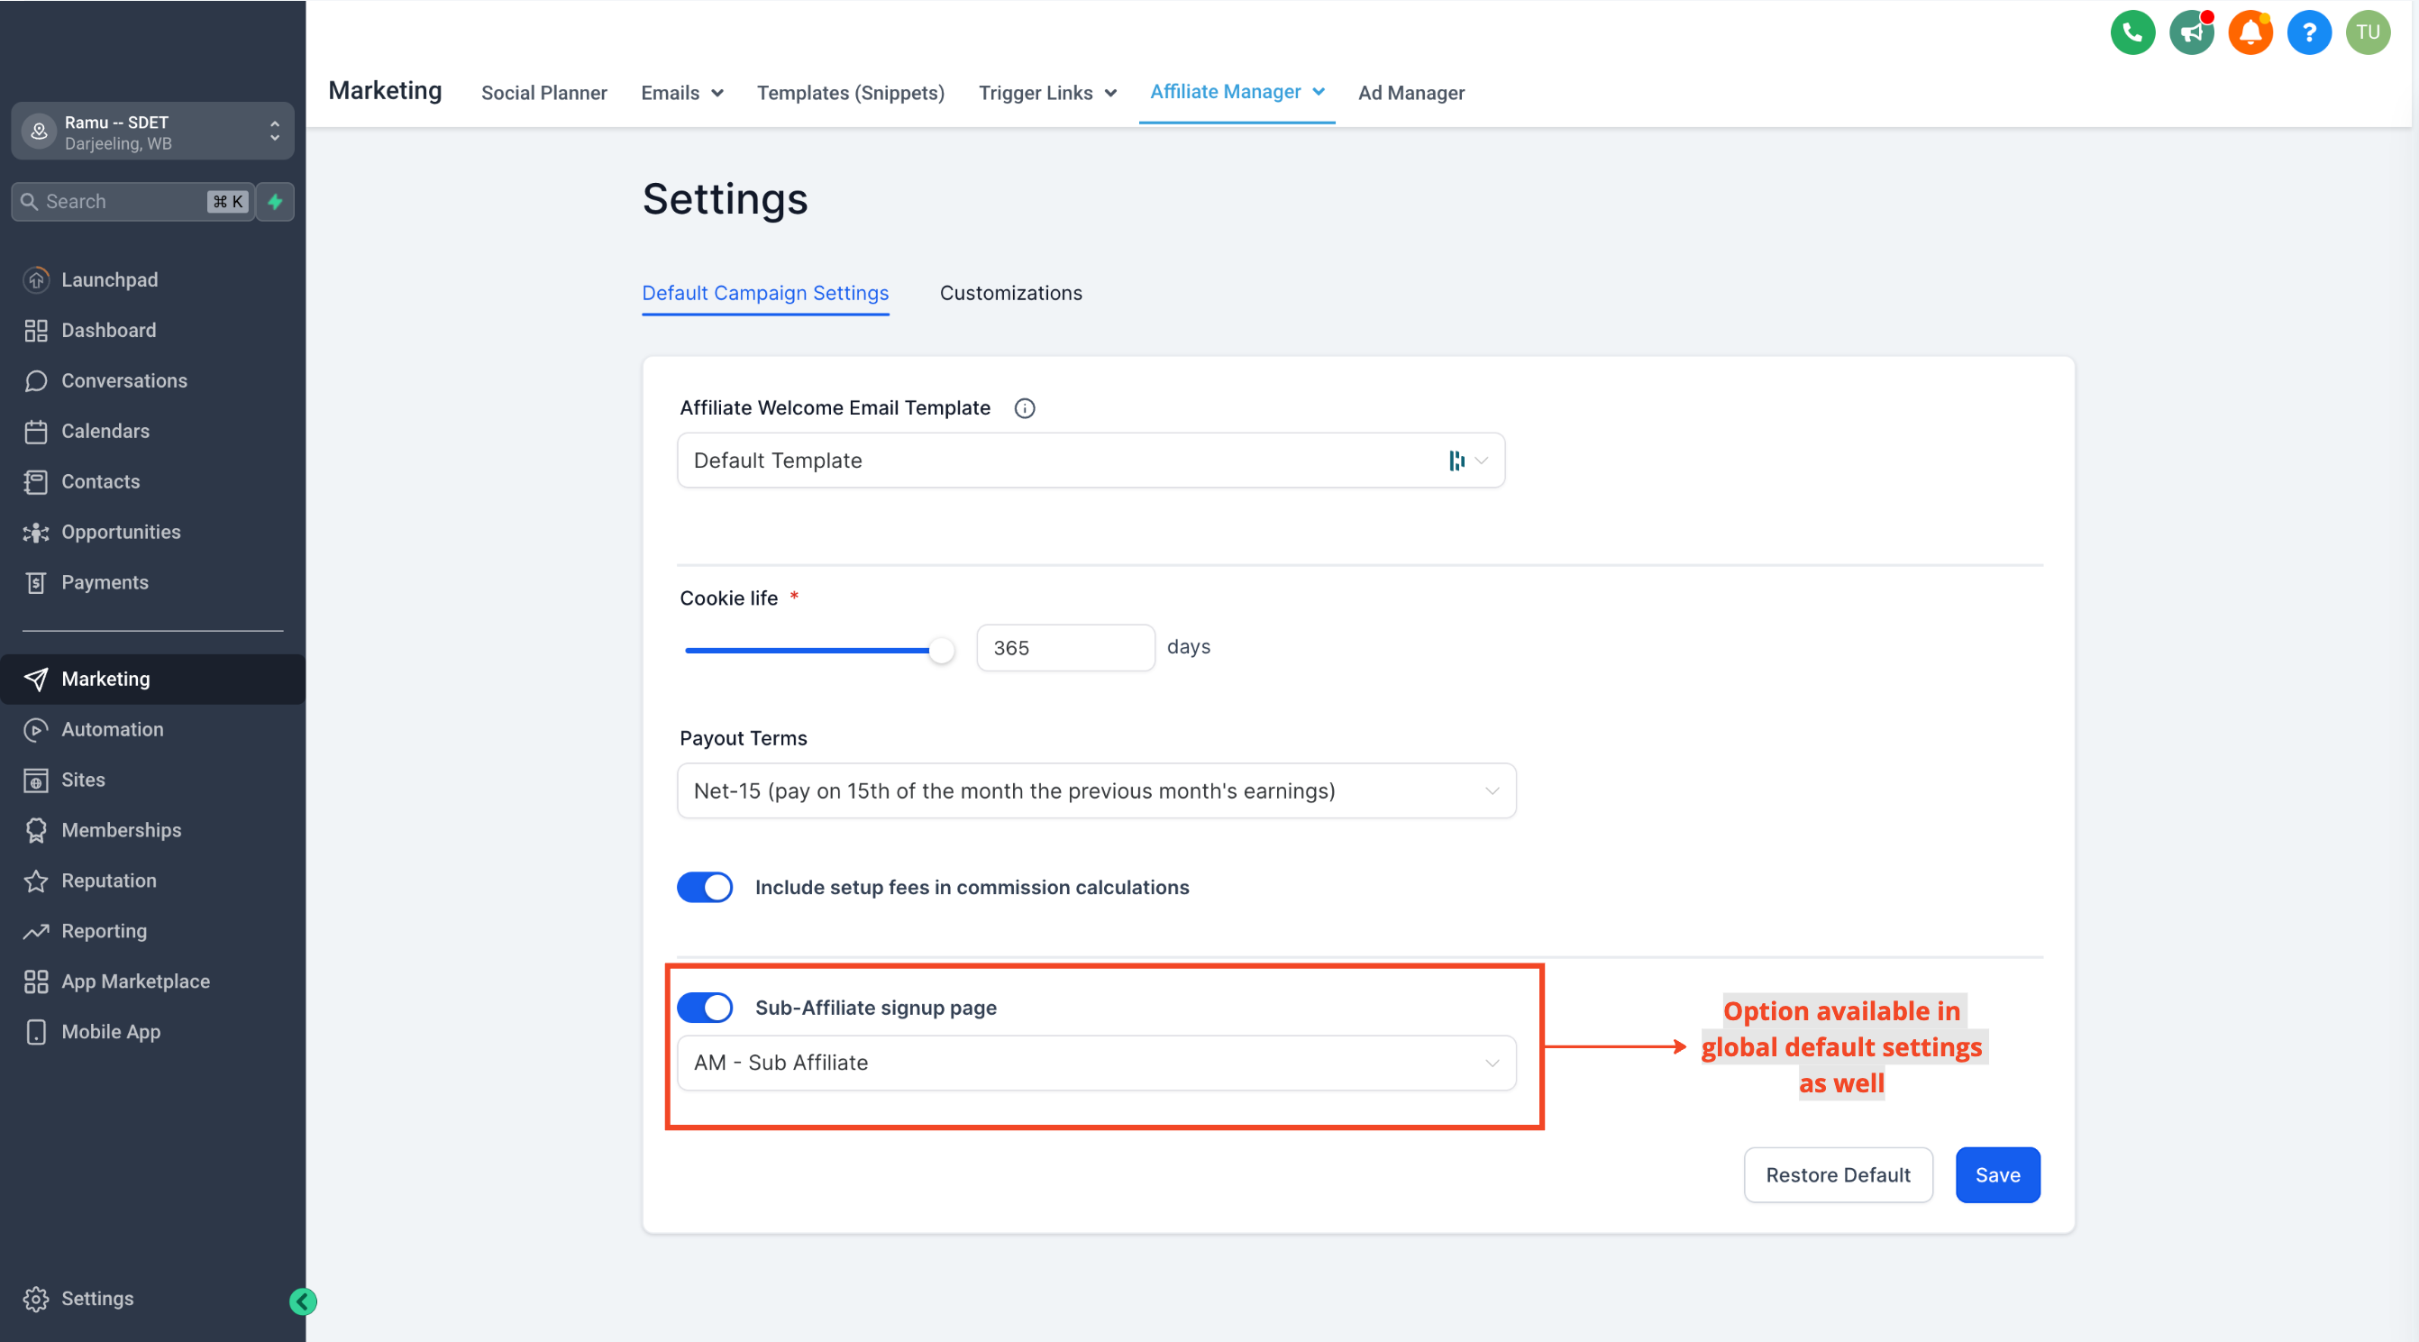
Task: Click the Restore Default button
Action: [1837, 1173]
